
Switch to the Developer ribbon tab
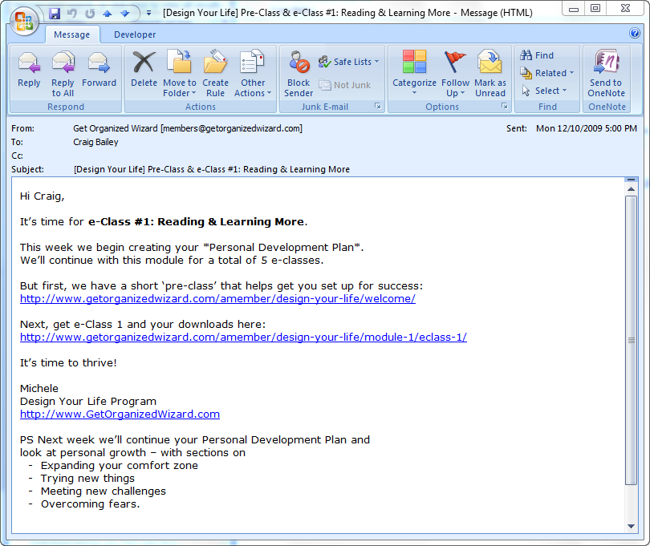point(135,34)
